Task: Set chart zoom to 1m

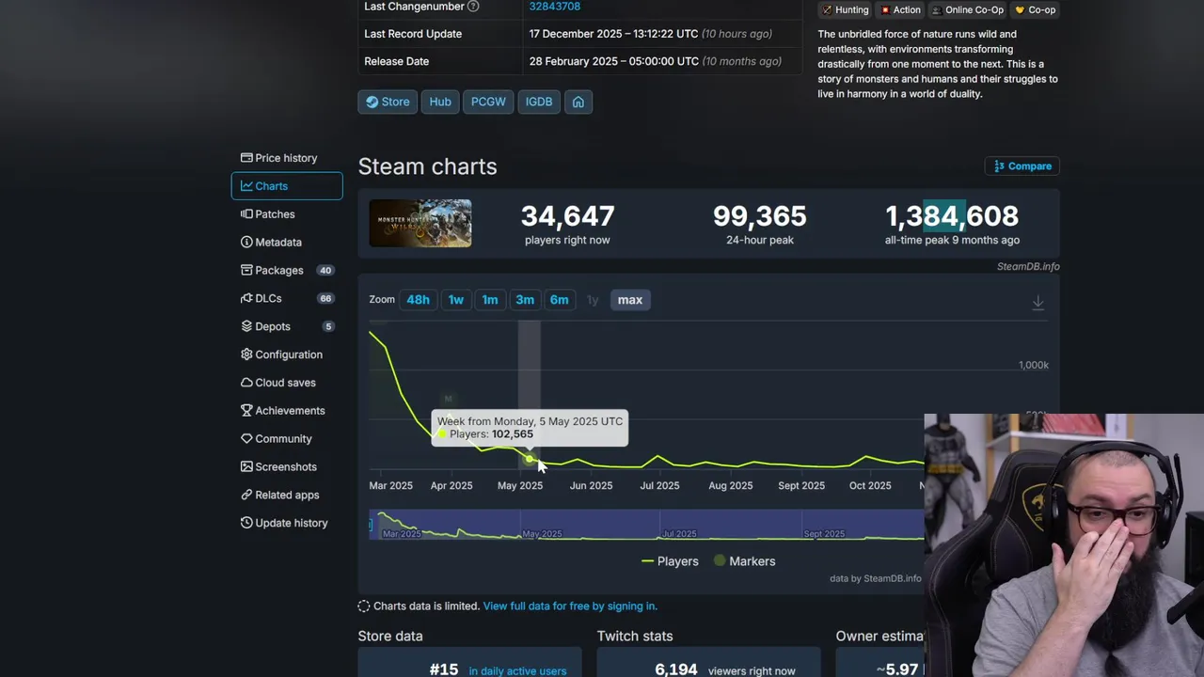Action: tap(490, 300)
